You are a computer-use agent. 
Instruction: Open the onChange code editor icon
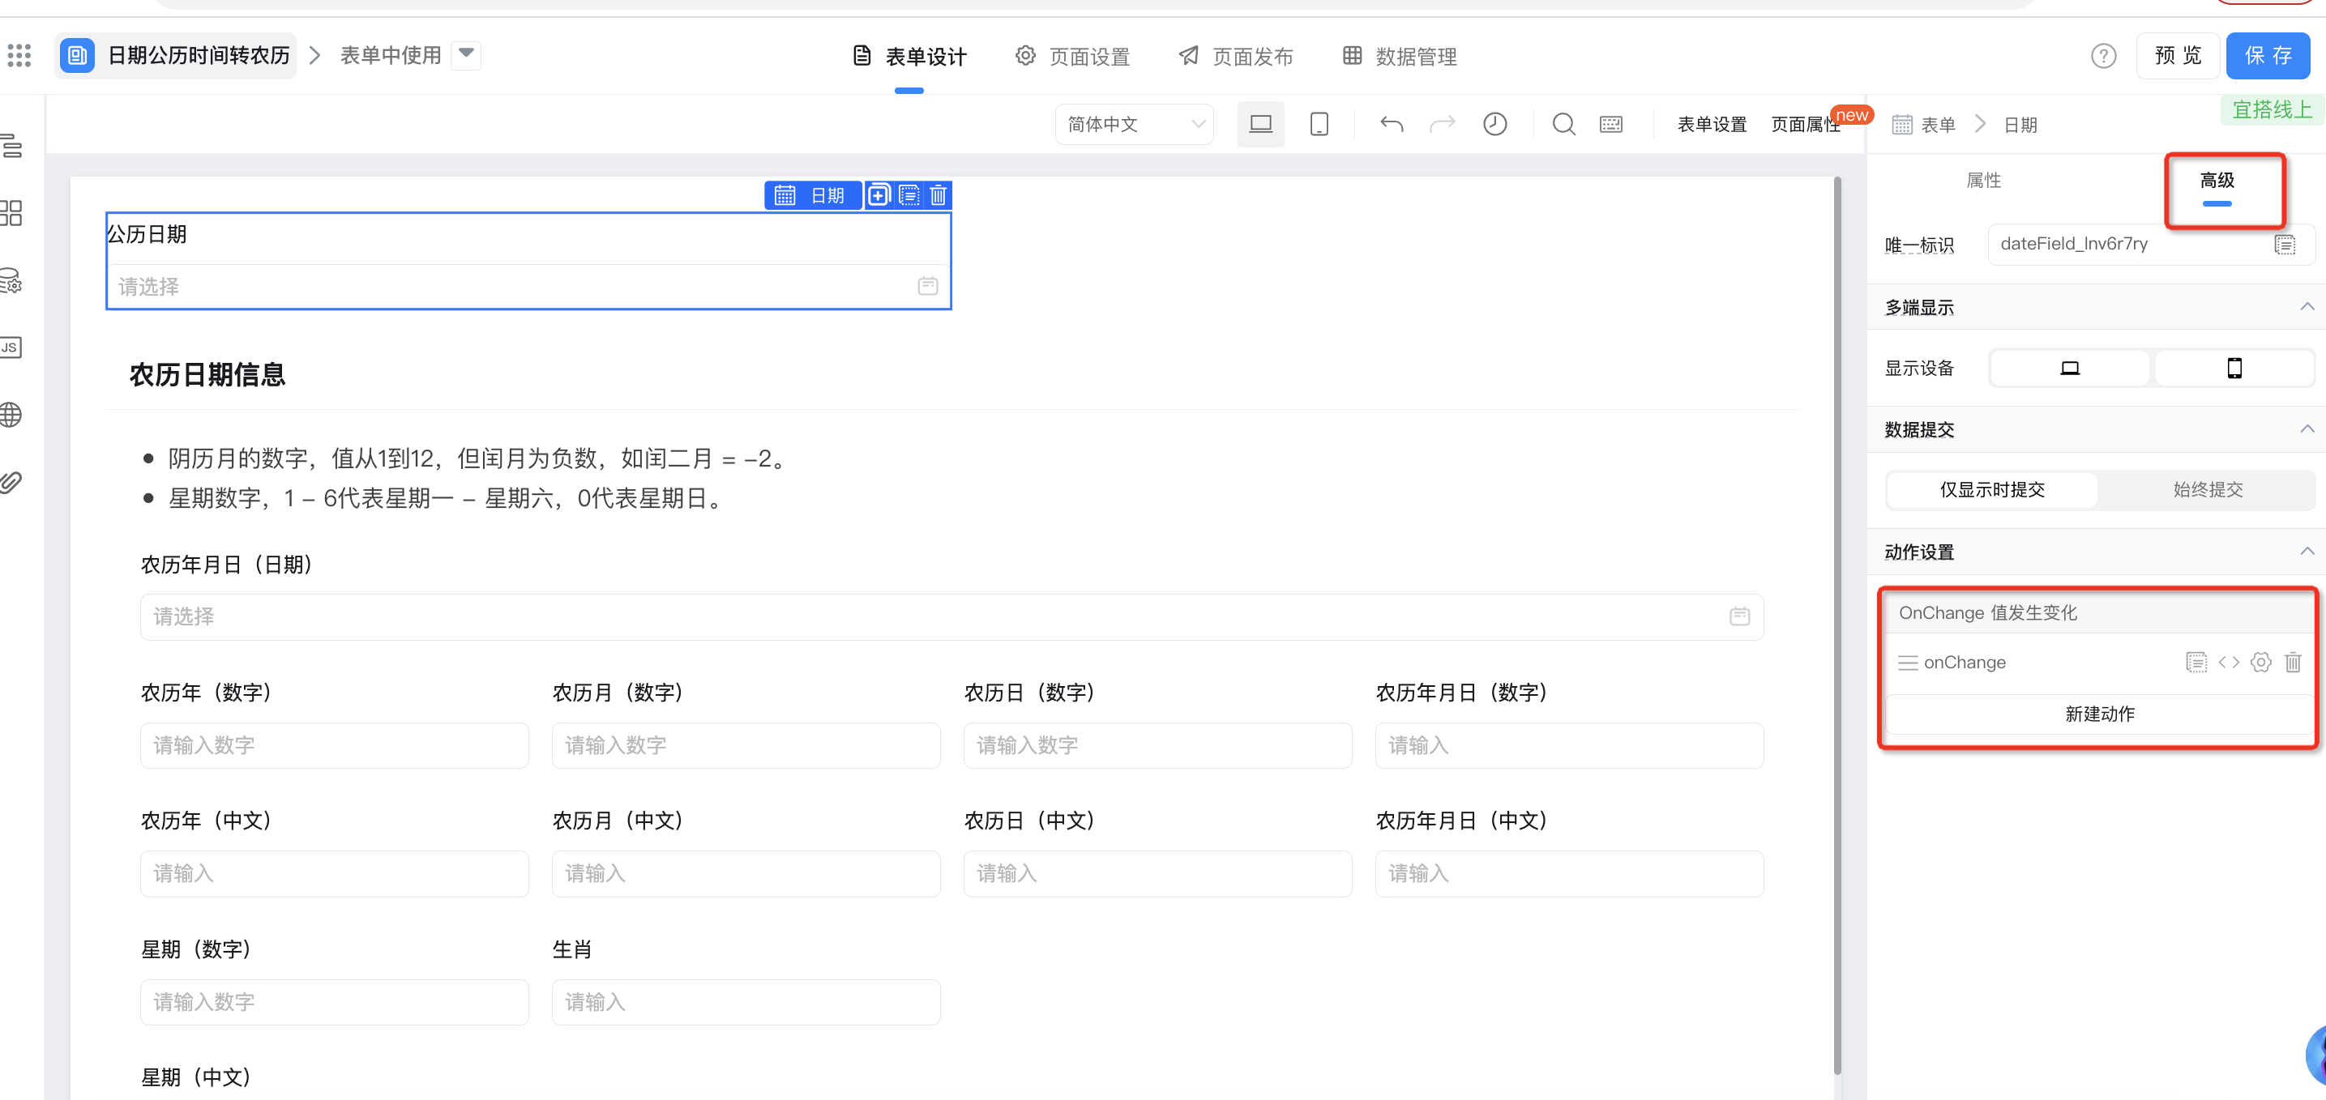pyautogui.click(x=2228, y=663)
